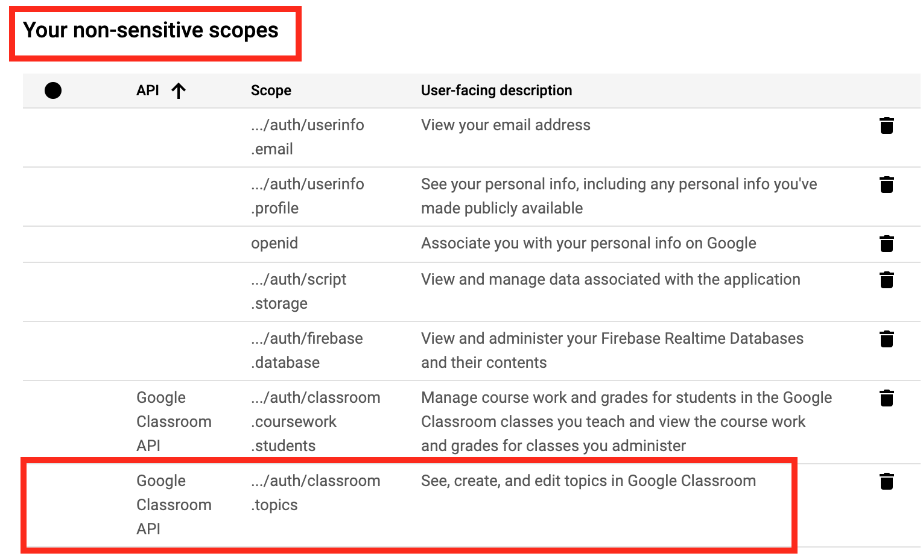The image size is (923, 556).
Task: Click the User-facing description column header
Action: [x=496, y=90]
